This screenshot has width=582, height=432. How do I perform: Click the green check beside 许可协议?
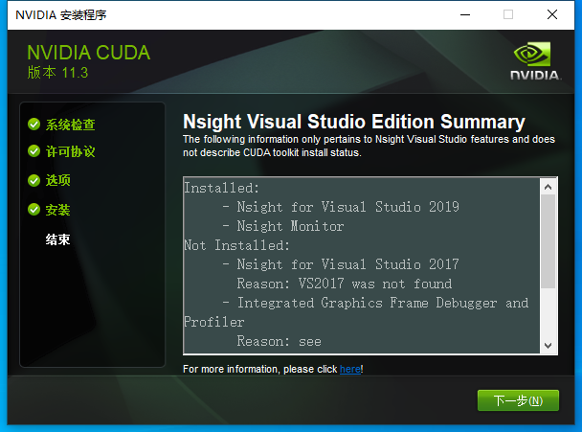coord(34,151)
